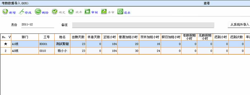Click the star marker in first row

click(6, 44)
